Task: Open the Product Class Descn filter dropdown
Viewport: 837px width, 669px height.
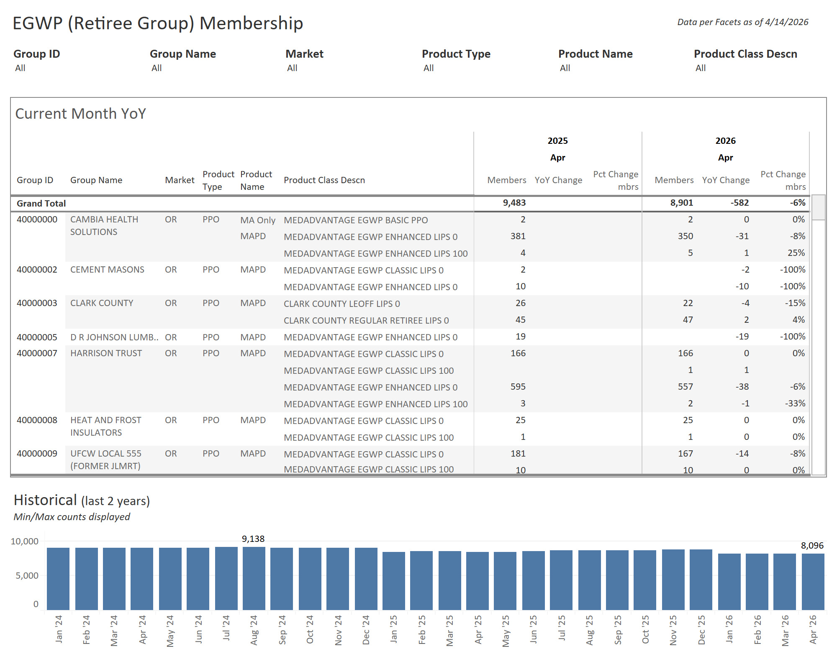Action: tap(700, 67)
